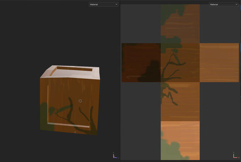The width and height of the screenshot is (241, 162).
Task: Select the UV tile directly below the center tile
Action: tap(180, 102)
